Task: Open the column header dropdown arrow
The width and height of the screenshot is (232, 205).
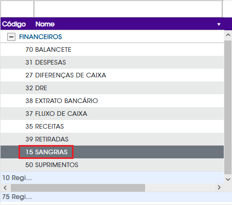Action: pos(219,24)
